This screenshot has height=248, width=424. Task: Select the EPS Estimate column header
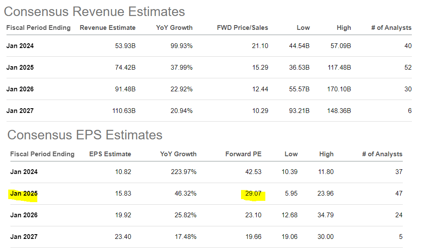(110, 154)
